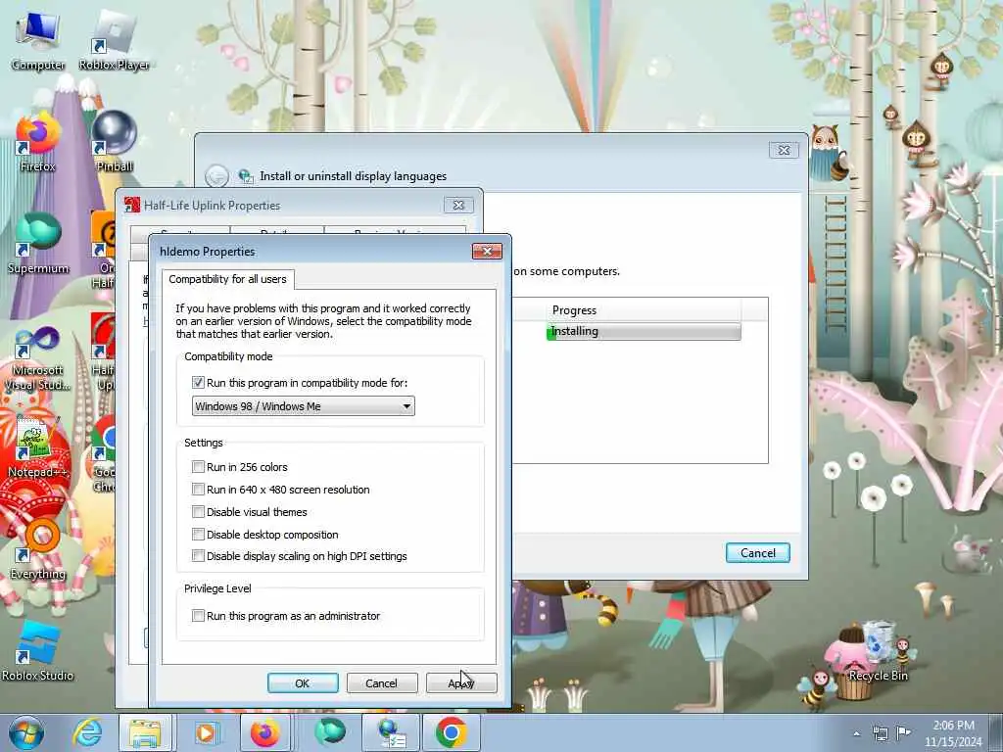Enable Run in 256 colors
The image size is (1003, 752).
(198, 467)
